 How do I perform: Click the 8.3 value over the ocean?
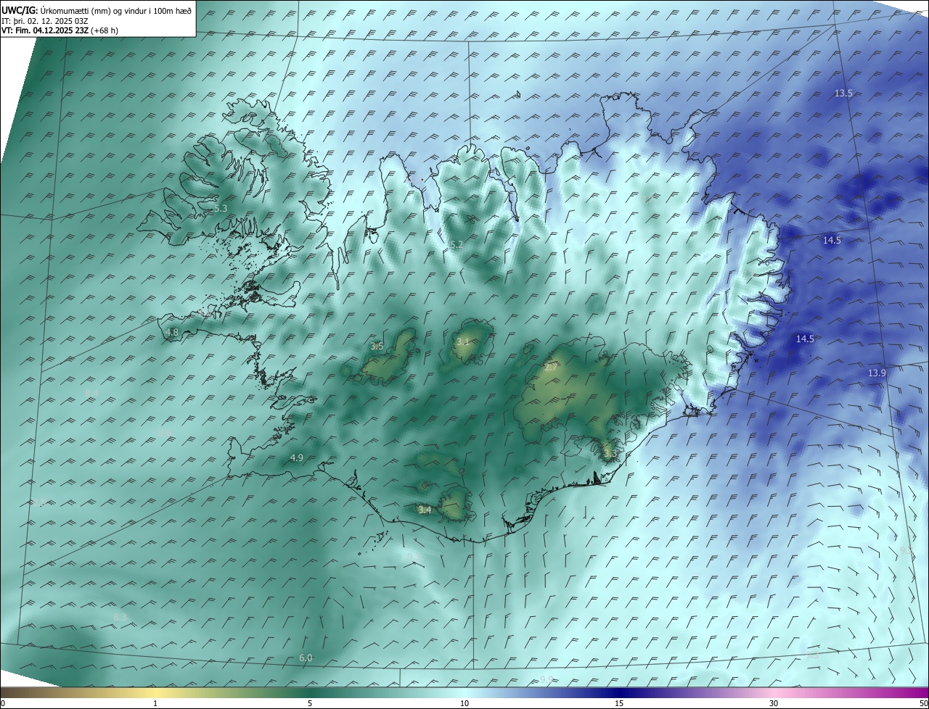coord(120,617)
